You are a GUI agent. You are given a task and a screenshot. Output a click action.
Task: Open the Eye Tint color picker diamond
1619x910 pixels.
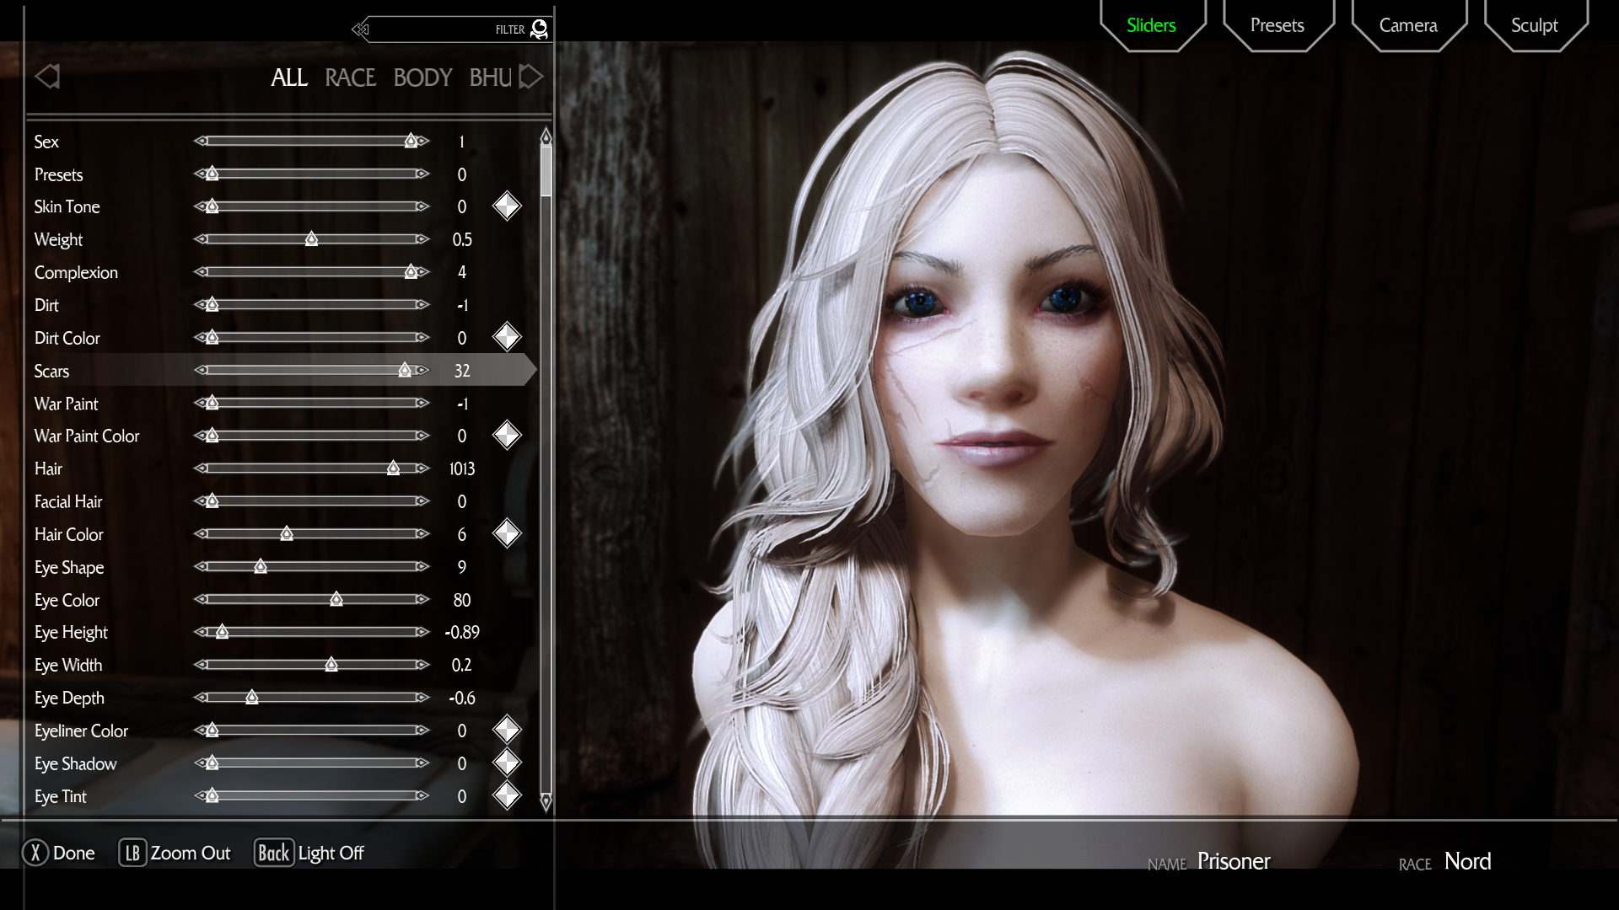click(x=507, y=795)
